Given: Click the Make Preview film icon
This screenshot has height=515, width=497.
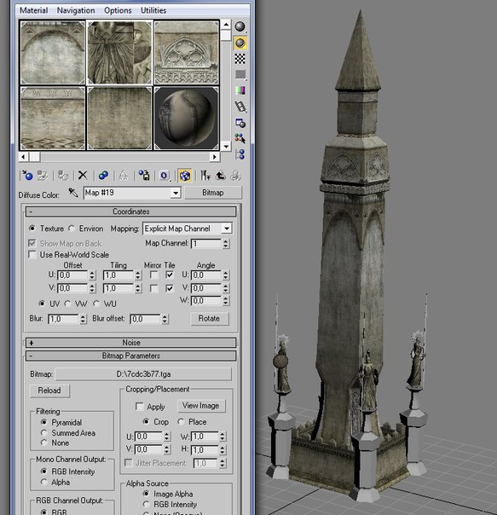Looking at the screenshot, I should click(x=240, y=107).
